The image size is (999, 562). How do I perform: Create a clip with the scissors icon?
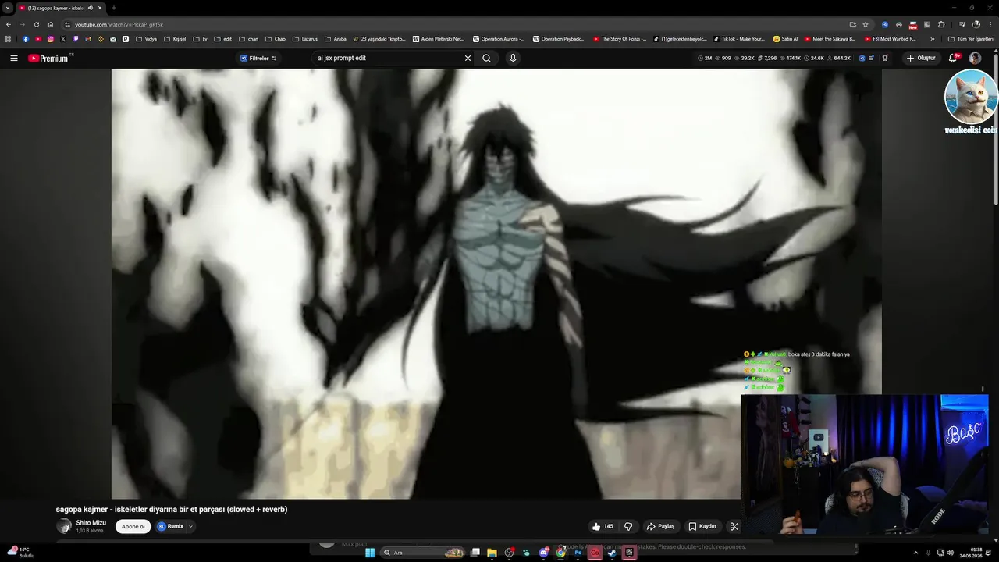(734, 526)
